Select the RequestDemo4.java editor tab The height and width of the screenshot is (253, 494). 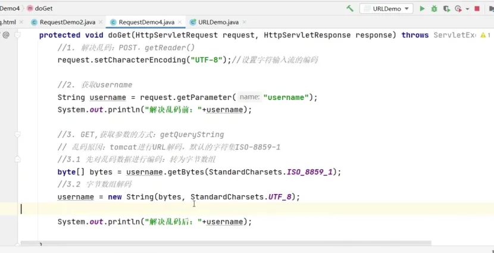[x=146, y=22]
